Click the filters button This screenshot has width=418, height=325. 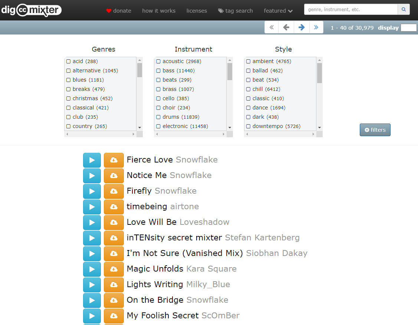click(375, 130)
